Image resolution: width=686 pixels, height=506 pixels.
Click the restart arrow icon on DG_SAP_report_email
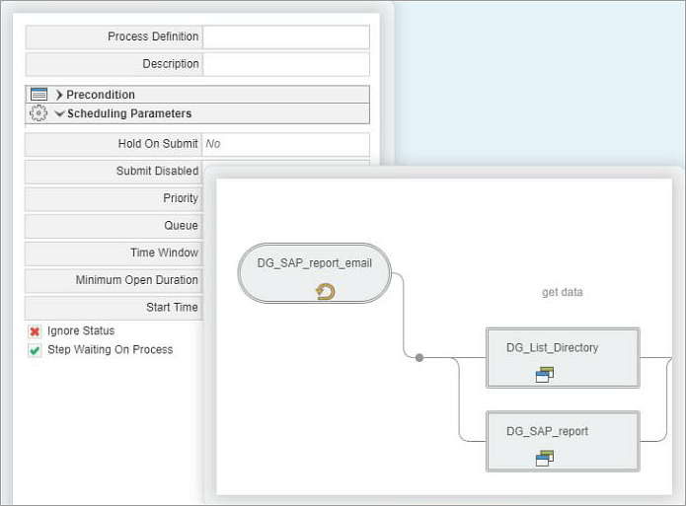325,292
